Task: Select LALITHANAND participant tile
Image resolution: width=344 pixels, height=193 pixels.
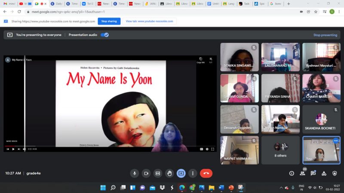Action: pyautogui.click(x=280, y=57)
